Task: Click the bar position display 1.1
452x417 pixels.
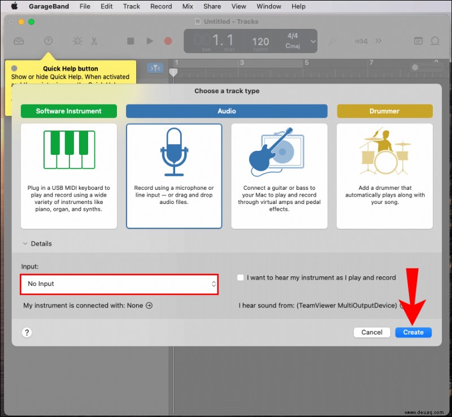Action: [222, 40]
